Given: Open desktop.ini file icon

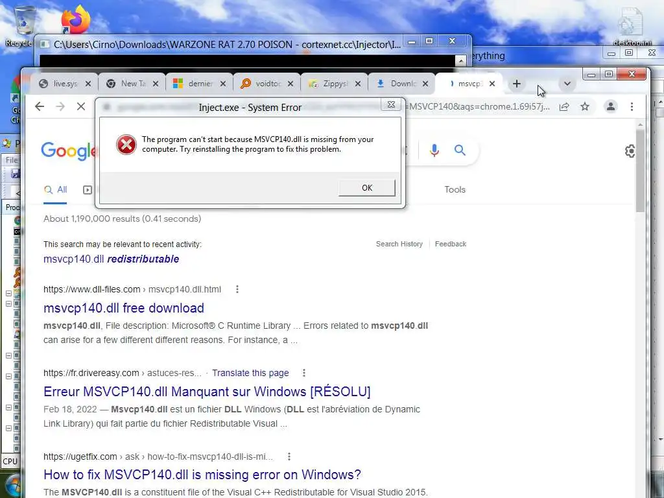Looking at the screenshot, I should [632, 26].
